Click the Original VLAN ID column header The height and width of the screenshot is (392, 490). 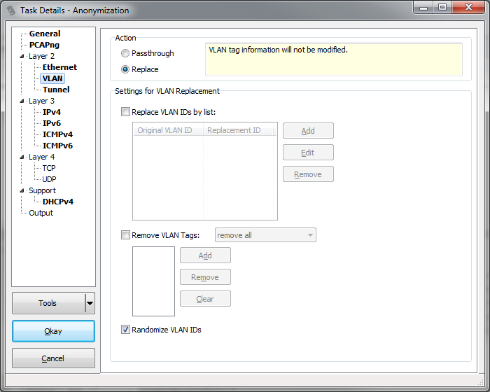(168, 130)
